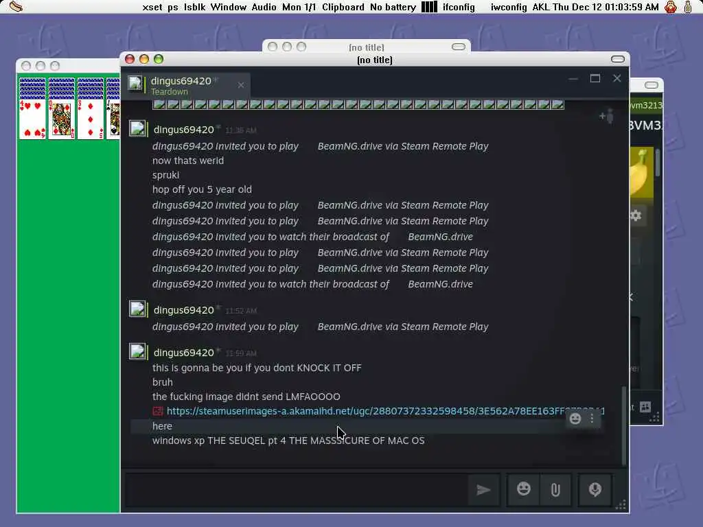This screenshot has width=703, height=527.
Task: Open the Window menu
Action: (229, 7)
